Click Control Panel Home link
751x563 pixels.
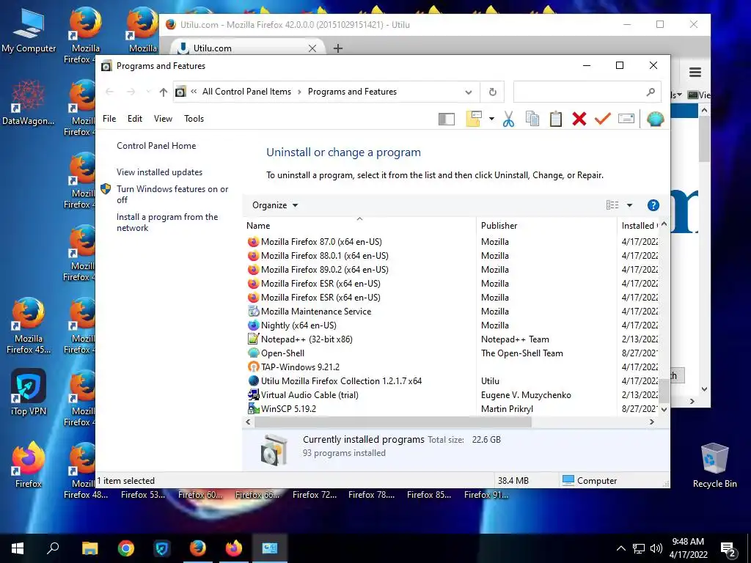click(x=156, y=146)
